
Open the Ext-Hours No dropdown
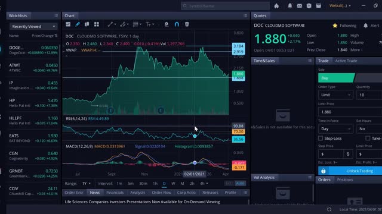369,129
